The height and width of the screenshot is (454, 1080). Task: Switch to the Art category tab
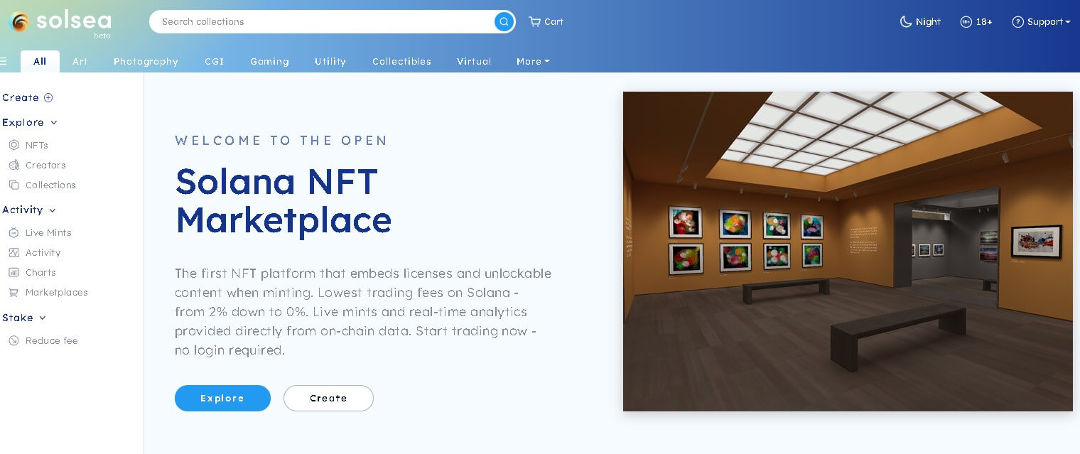pos(80,62)
